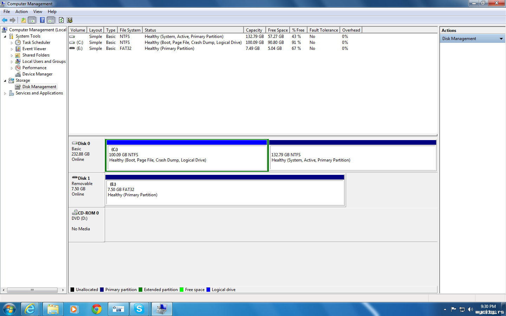
Task: Expand the Shared Folders node
Action: pyautogui.click(x=12, y=55)
